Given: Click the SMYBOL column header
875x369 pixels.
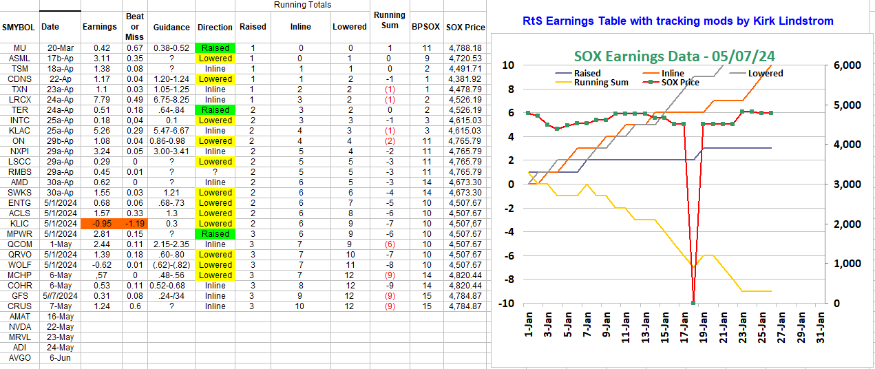Looking at the screenshot, I should pos(19,28).
